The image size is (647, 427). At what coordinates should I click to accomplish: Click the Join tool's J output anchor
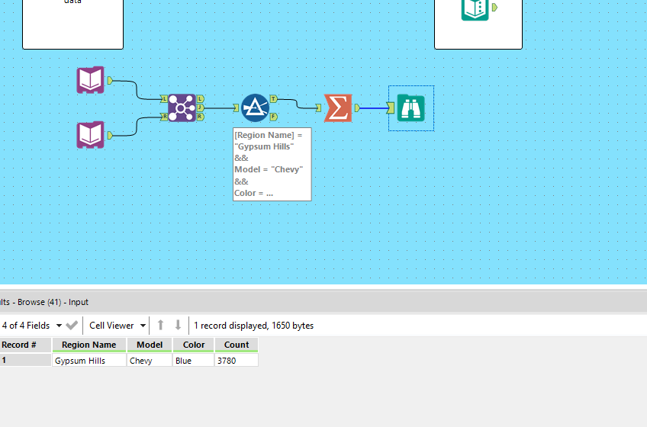coord(201,108)
